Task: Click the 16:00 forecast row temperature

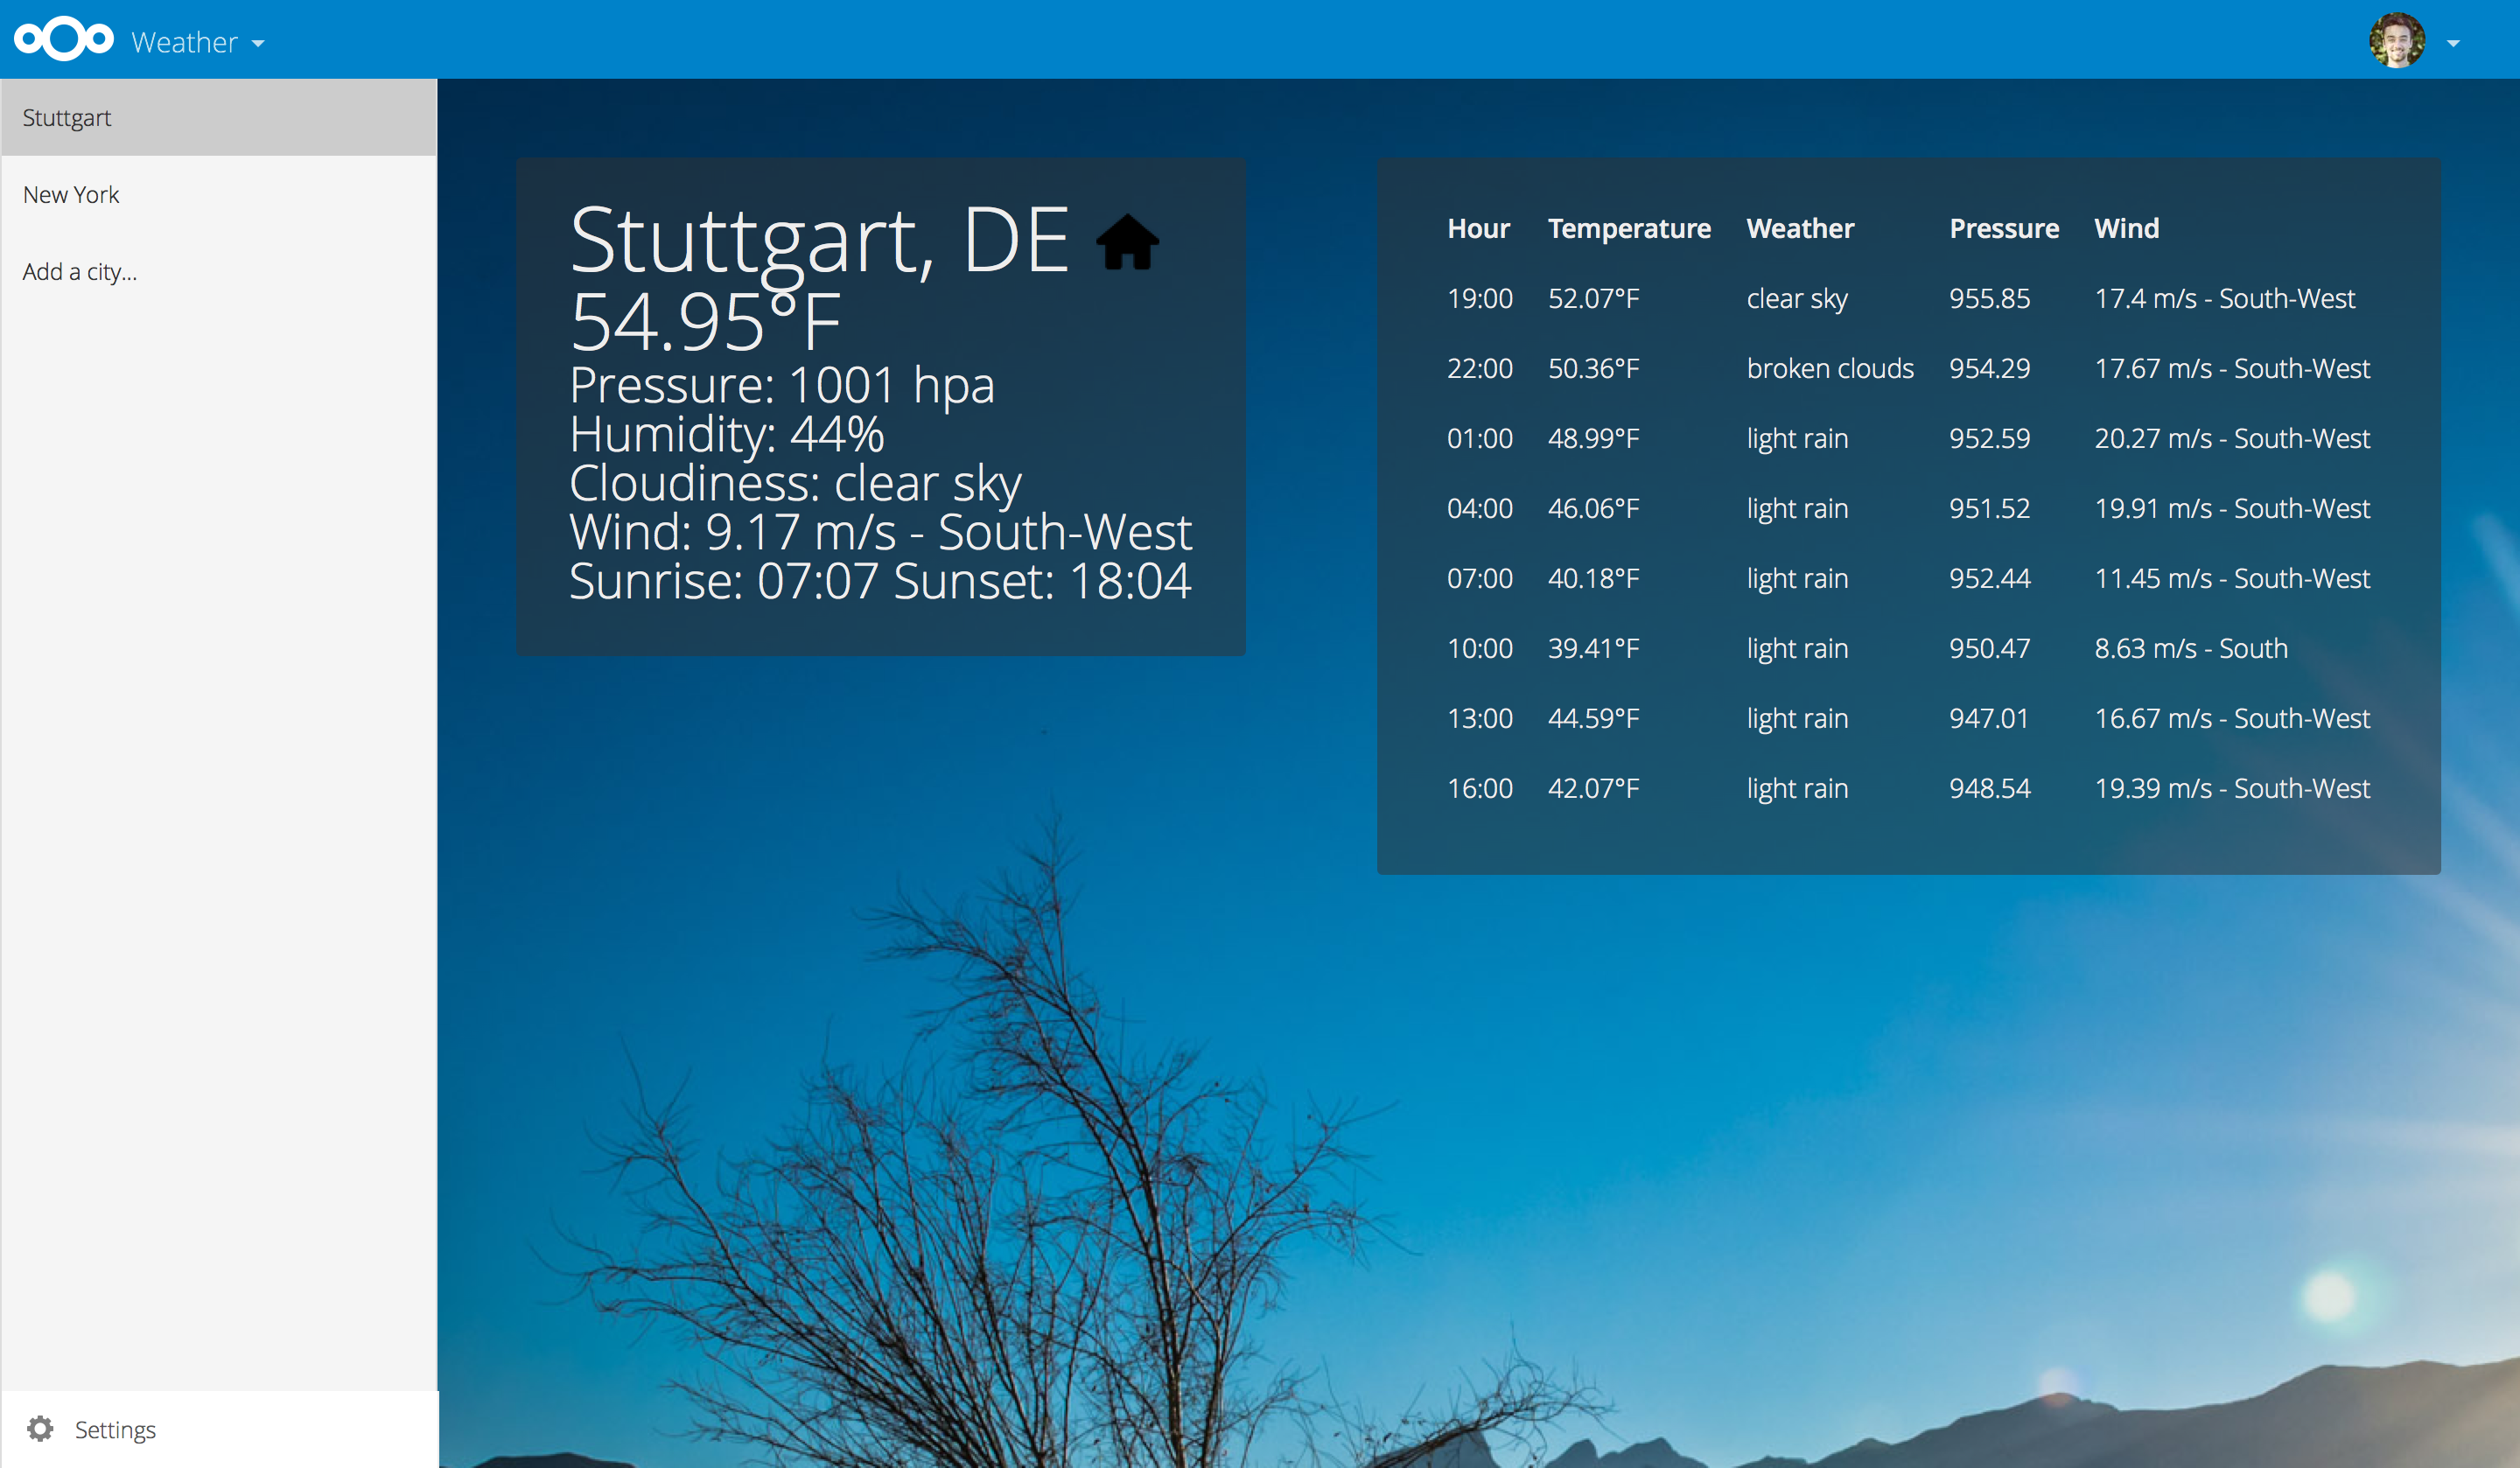Action: 1593,788
